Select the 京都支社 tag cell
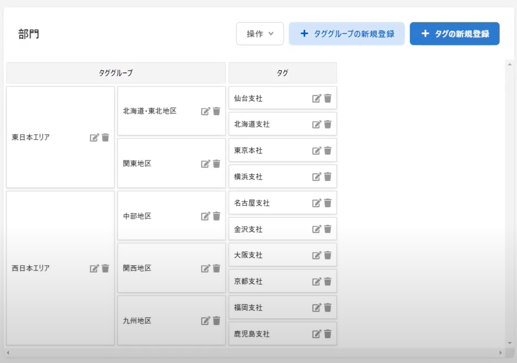This screenshot has width=517, height=363. coord(270,282)
